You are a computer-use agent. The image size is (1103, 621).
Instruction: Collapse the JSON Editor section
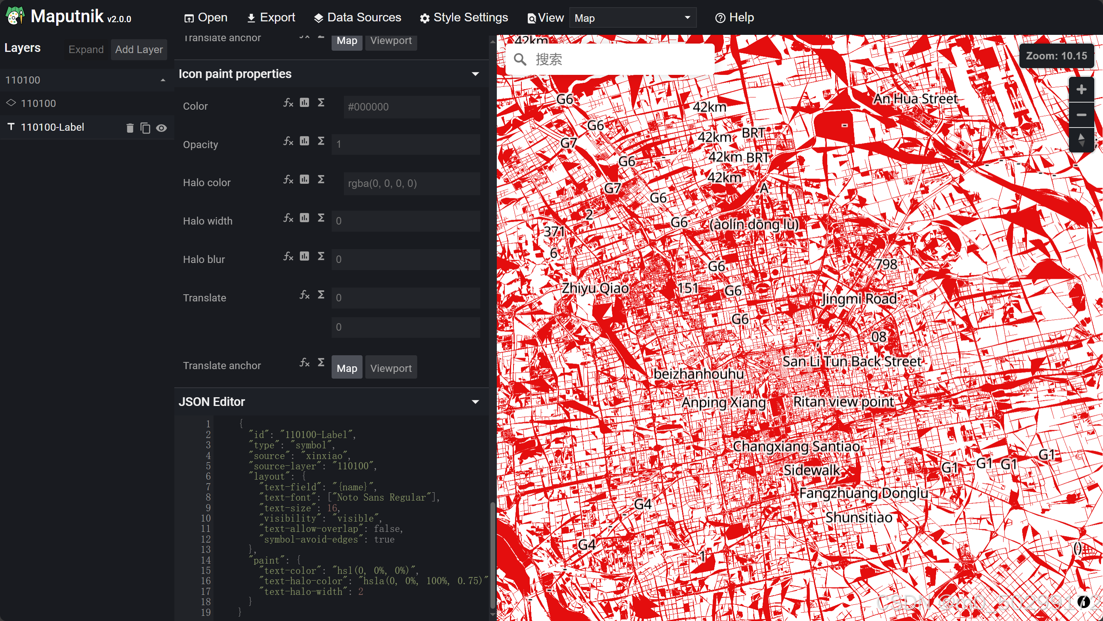tap(475, 402)
